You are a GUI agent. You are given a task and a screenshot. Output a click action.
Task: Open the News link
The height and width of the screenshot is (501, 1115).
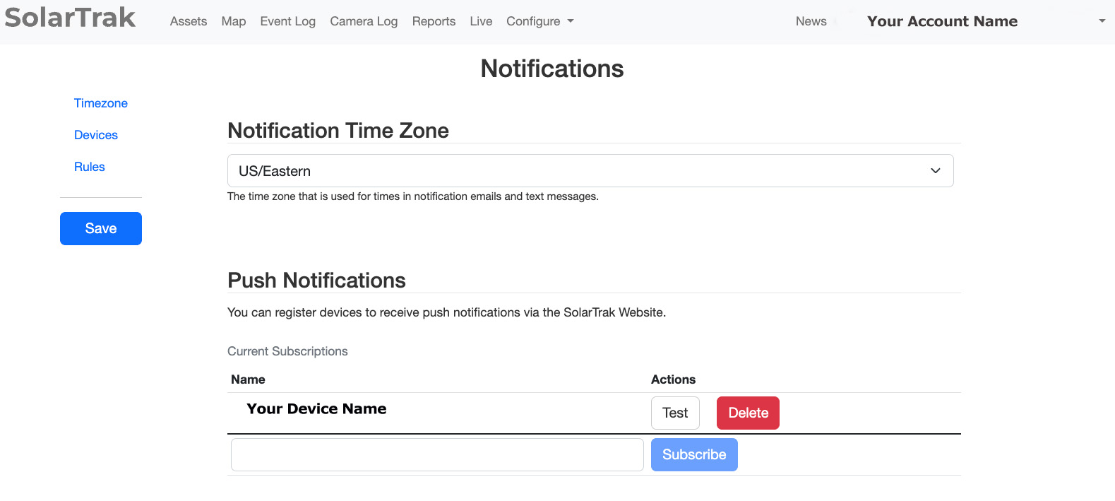click(811, 21)
